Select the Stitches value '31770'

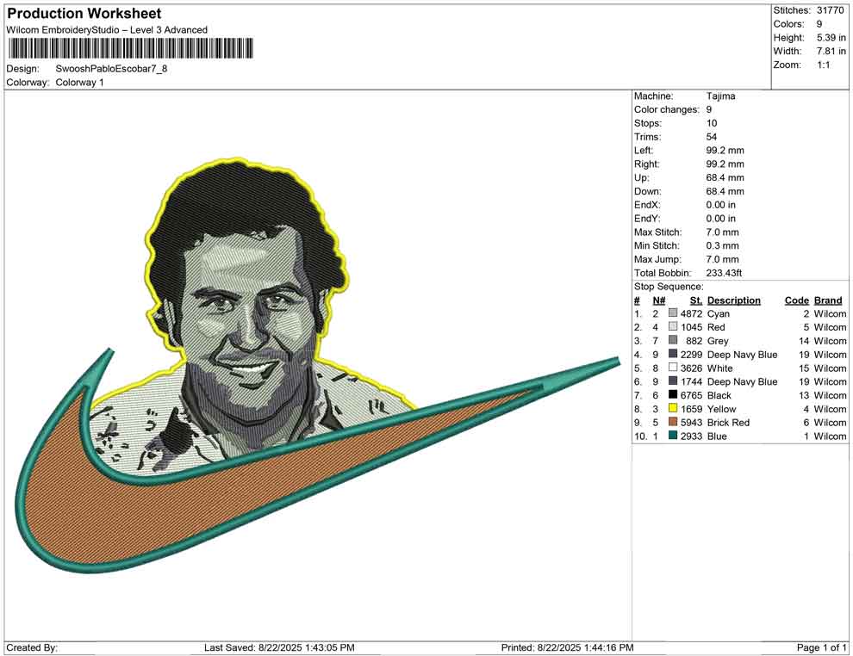830,10
